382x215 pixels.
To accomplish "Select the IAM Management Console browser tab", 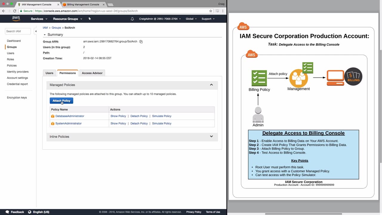I will click(37, 4).
